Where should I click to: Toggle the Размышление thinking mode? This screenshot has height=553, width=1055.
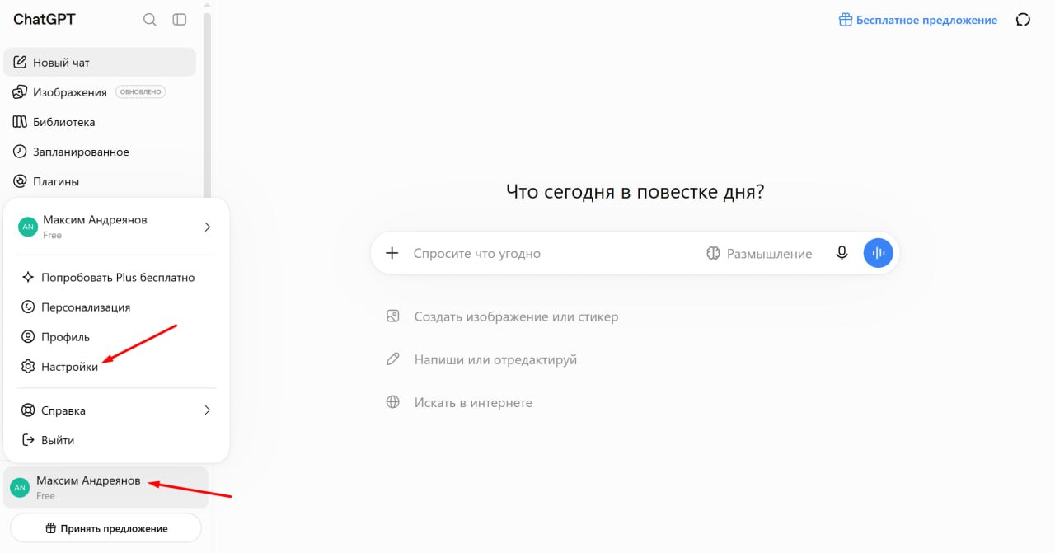(759, 254)
